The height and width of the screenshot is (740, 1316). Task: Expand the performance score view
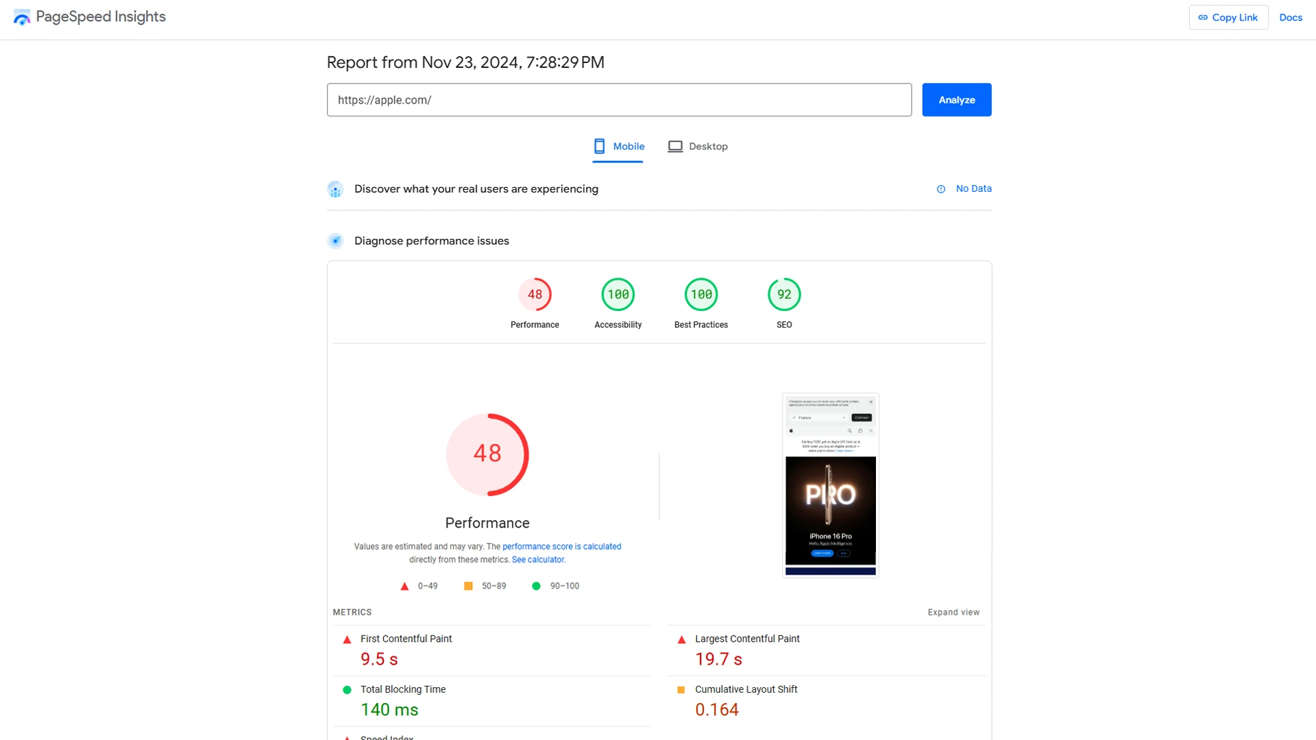[953, 612]
